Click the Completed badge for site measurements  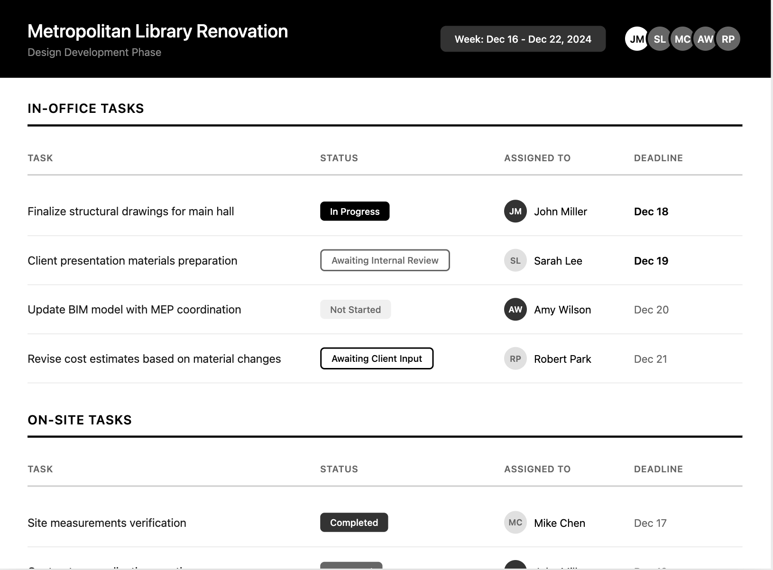coord(354,522)
